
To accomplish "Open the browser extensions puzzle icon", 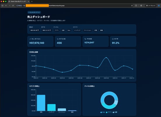I will 136,6.
